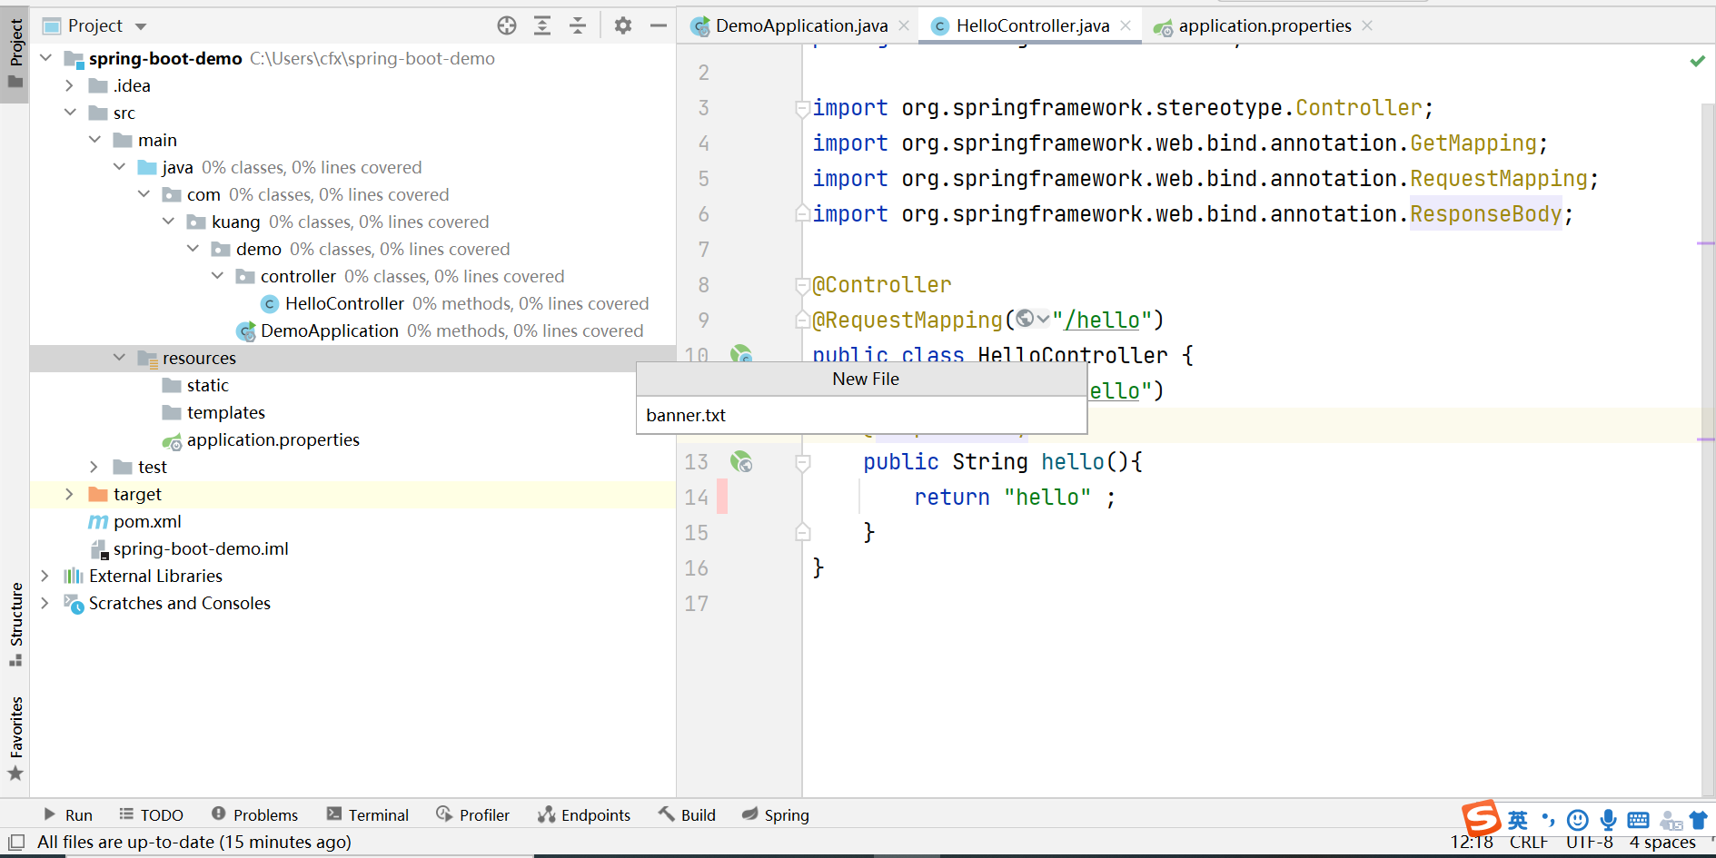1716x858 pixels.
Task: Click the 4 spaces indent status widget
Action: tap(1662, 843)
